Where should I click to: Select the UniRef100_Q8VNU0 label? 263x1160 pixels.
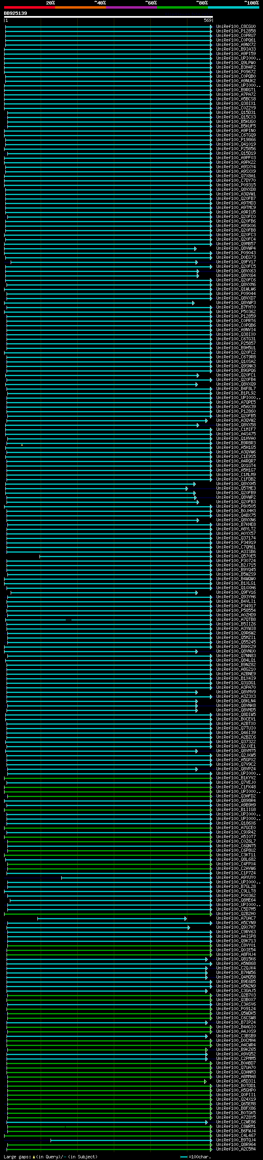click(x=235, y=651)
